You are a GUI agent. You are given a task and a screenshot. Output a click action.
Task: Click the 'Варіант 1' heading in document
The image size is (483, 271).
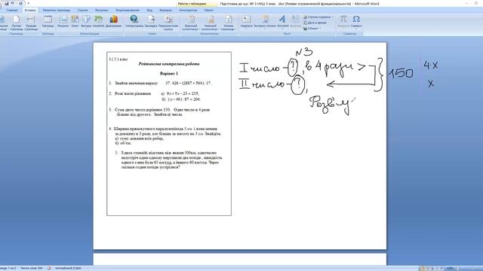point(169,74)
